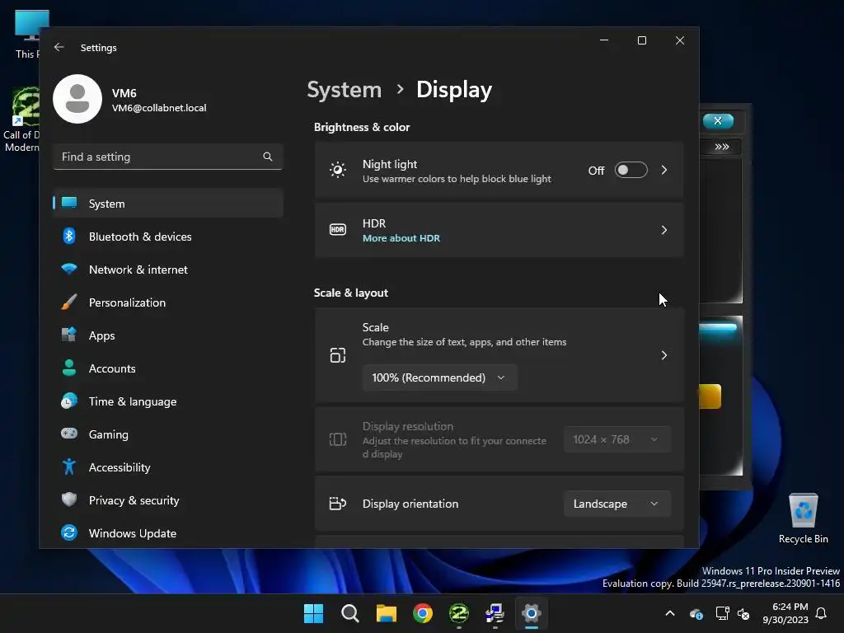
Task: Select Accounts in sidebar
Action: point(168,368)
